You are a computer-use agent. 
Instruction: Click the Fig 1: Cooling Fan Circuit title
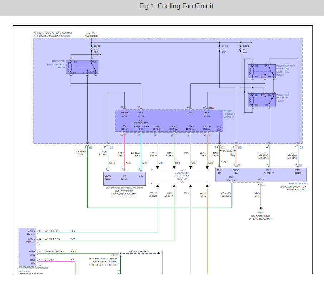pos(176,6)
